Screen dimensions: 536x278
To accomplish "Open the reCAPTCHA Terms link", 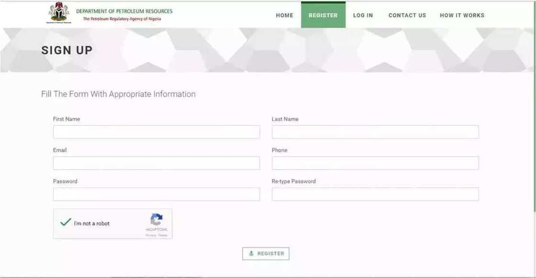I will (162, 234).
